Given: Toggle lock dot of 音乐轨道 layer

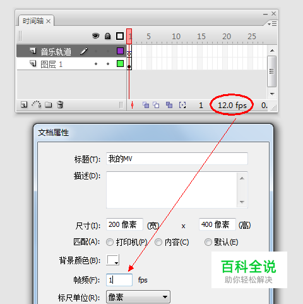Looking at the screenshot, I should [108, 51].
